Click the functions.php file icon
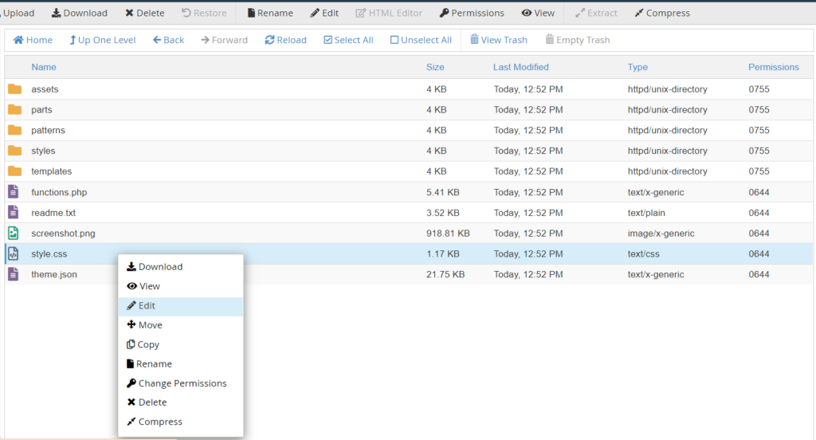The height and width of the screenshot is (440, 816). [13, 191]
